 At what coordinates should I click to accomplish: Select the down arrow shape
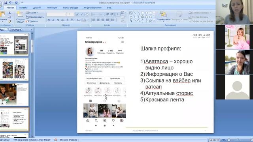147,17
